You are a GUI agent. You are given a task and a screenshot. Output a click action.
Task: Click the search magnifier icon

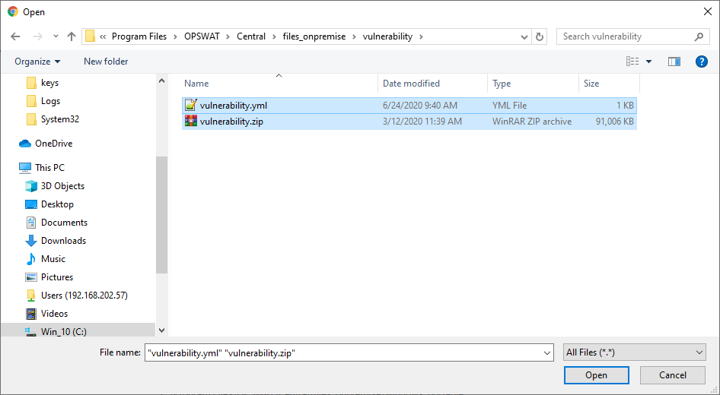pos(699,36)
